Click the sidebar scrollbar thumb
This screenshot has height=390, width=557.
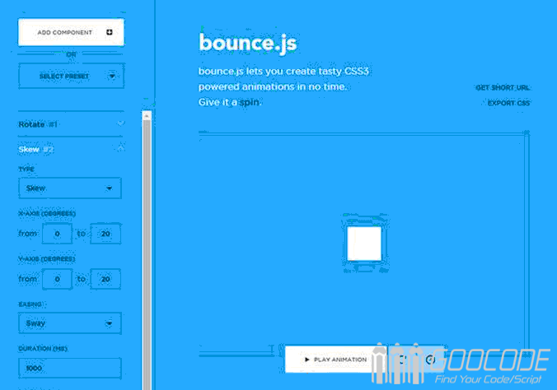[147, 256]
